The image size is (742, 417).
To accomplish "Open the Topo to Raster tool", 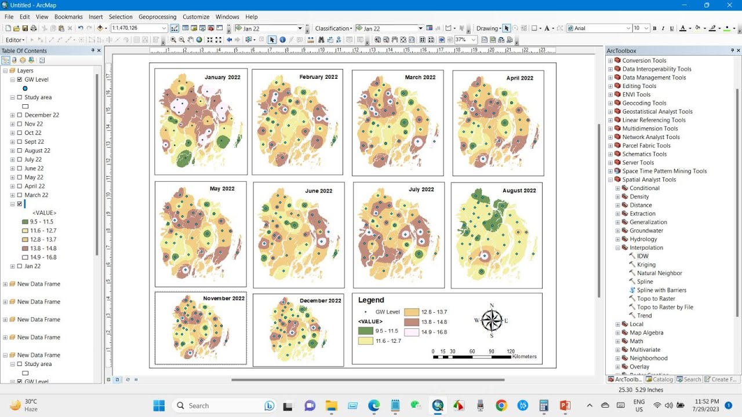I will (656, 299).
